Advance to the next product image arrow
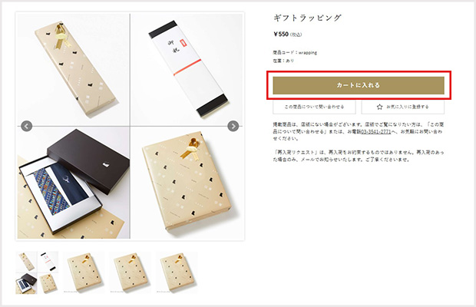The height and width of the screenshot is (307, 476). (233, 126)
